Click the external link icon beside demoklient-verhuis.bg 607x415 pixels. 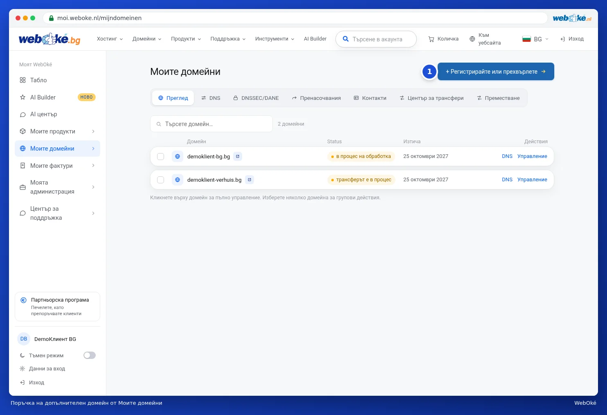[250, 180]
